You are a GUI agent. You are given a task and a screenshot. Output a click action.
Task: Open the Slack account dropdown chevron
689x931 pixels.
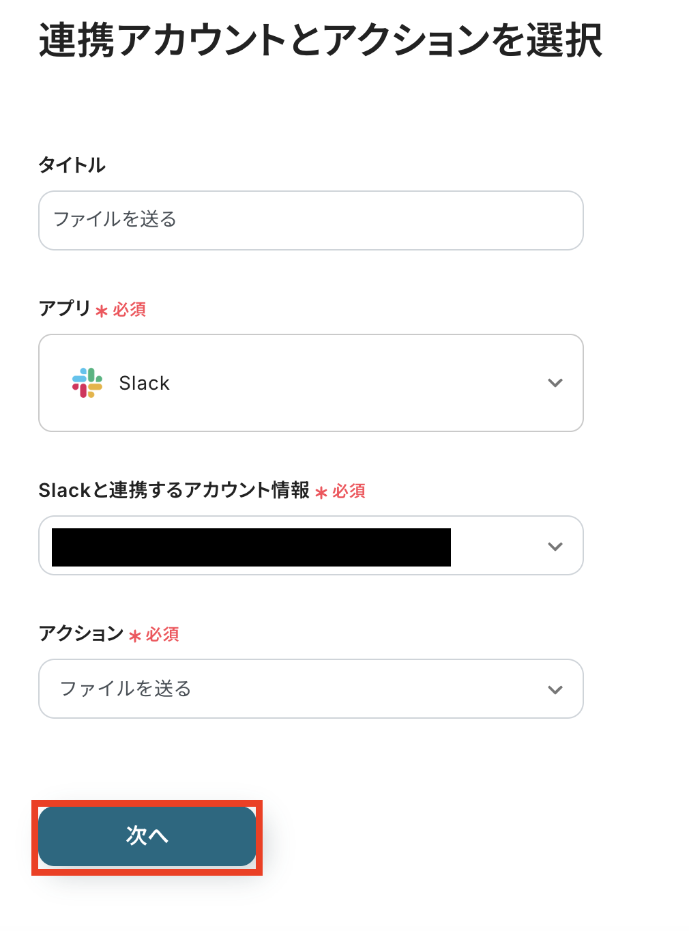click(x=555, y=546)
